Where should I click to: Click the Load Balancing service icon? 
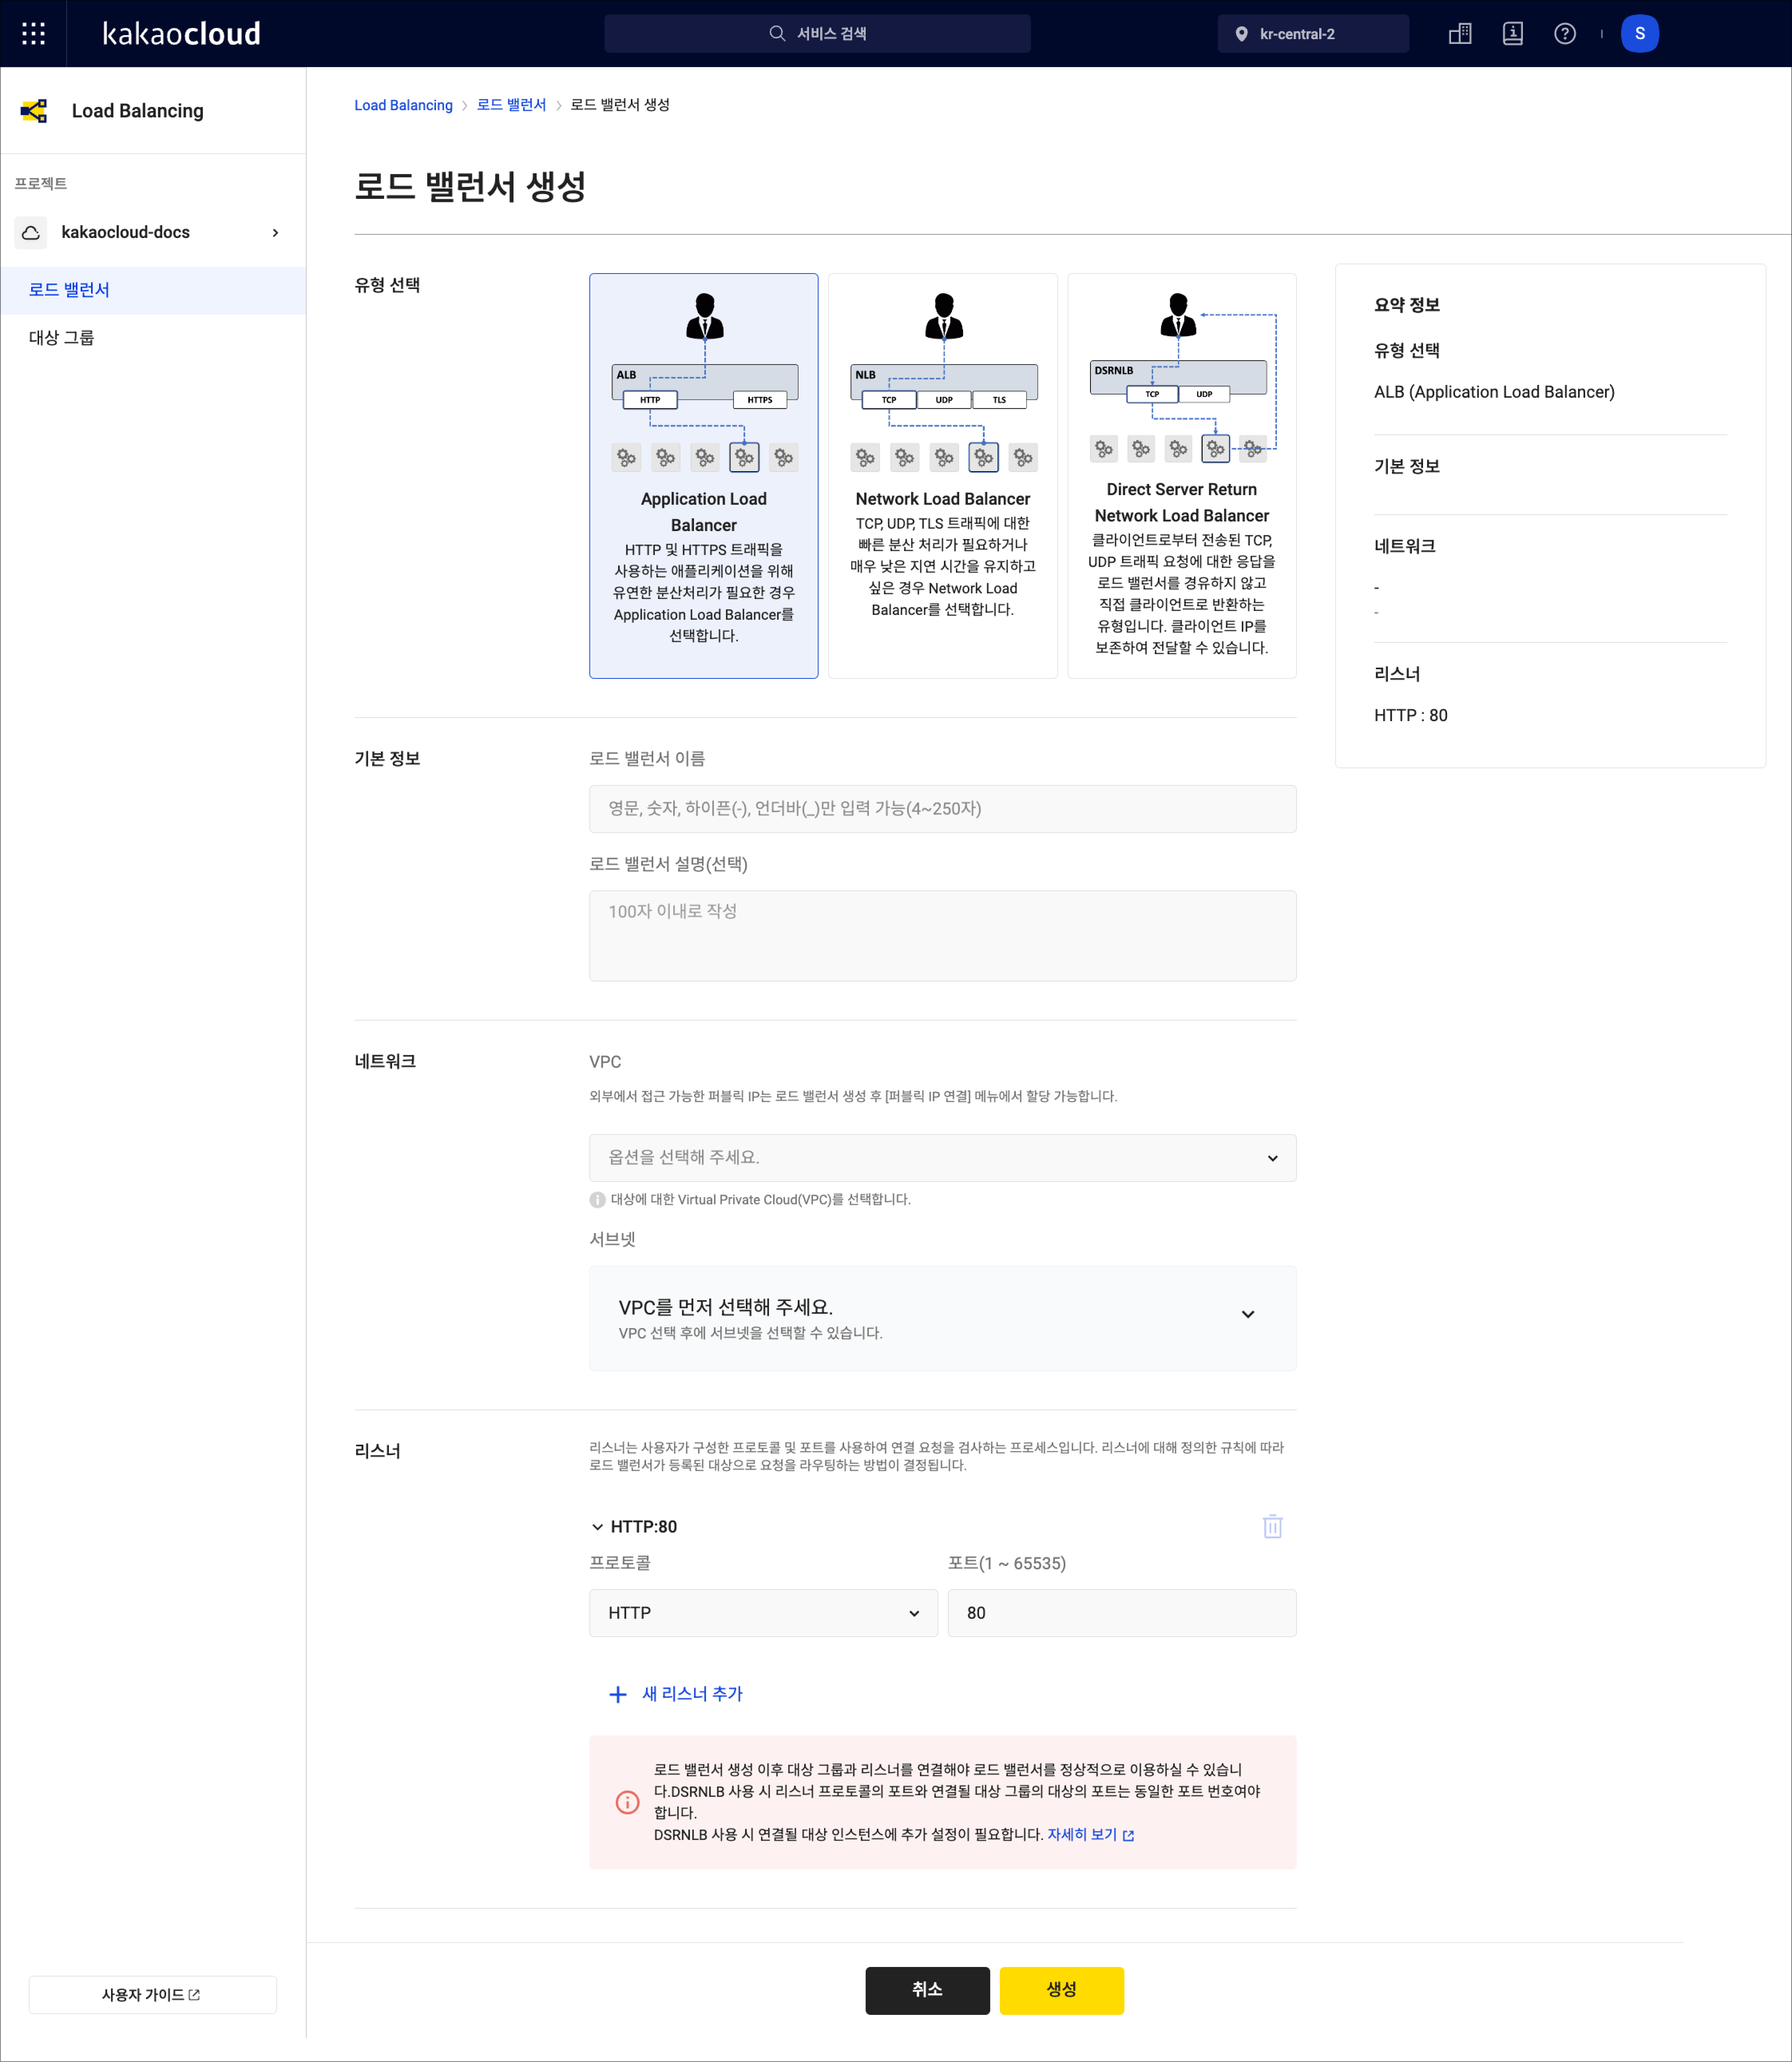[34, 111]
